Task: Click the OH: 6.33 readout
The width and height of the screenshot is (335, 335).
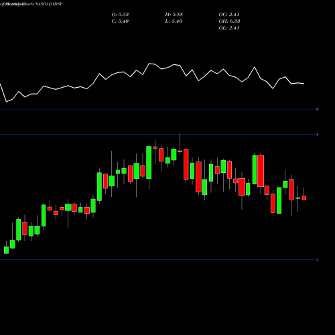Action: 229,21
